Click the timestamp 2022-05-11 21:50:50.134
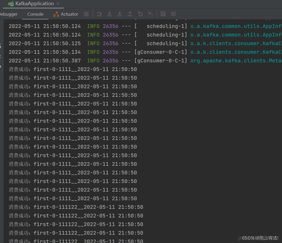This screenshot has width=282, height=243. point(45,52)
